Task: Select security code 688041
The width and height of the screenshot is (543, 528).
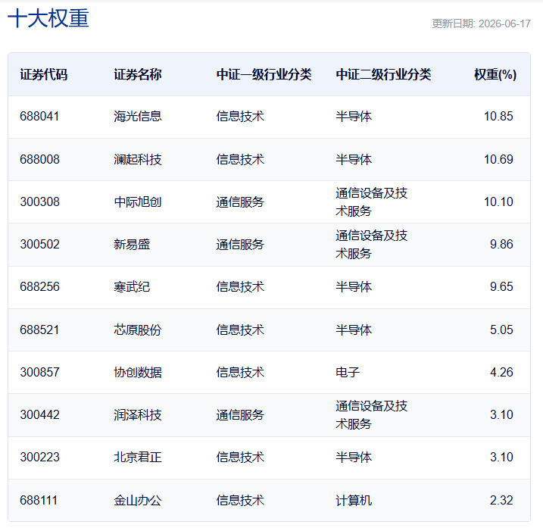Action: [39, 117]
